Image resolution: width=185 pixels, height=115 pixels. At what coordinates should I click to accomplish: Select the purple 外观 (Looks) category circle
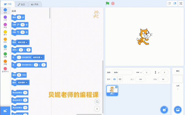point(5,17)
